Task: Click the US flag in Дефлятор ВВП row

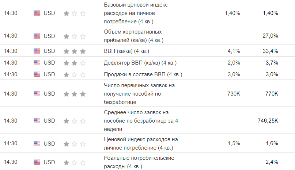Action: click(37, 63)
